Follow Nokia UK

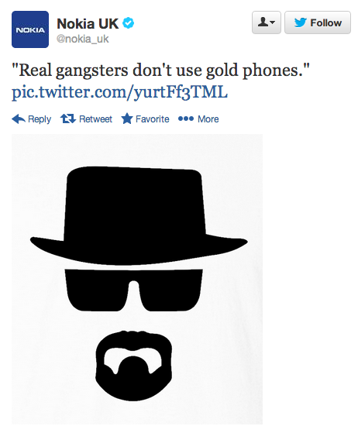coord(318,22)
